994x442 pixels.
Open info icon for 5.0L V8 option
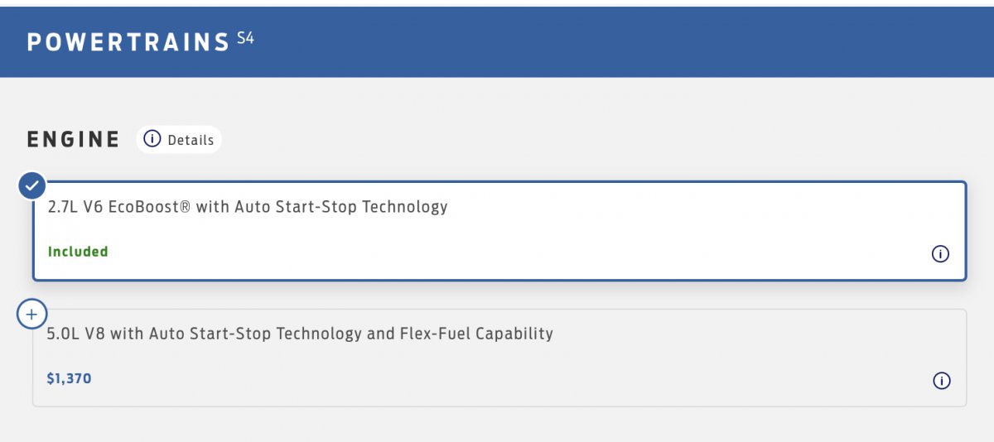(940, 381)
